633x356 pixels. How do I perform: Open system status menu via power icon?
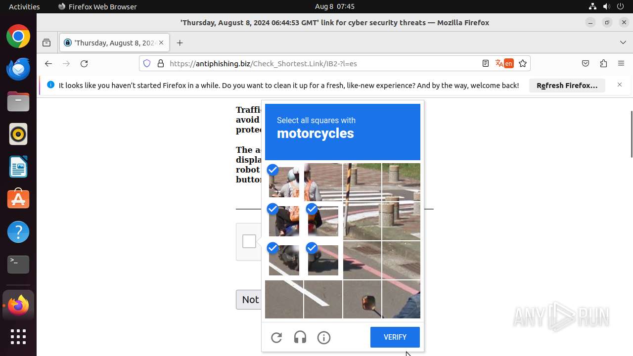point(620,6)
